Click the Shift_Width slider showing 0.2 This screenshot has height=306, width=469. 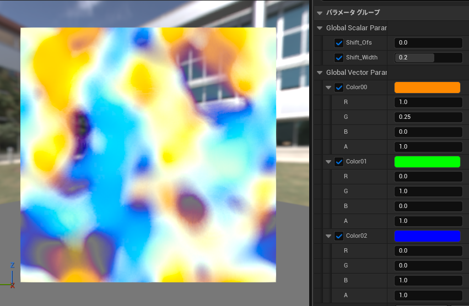(x=428, y=58)
